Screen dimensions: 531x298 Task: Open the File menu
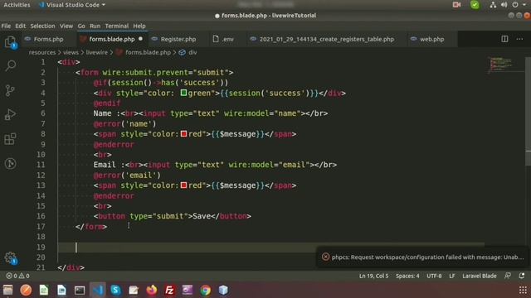(6, 26)
